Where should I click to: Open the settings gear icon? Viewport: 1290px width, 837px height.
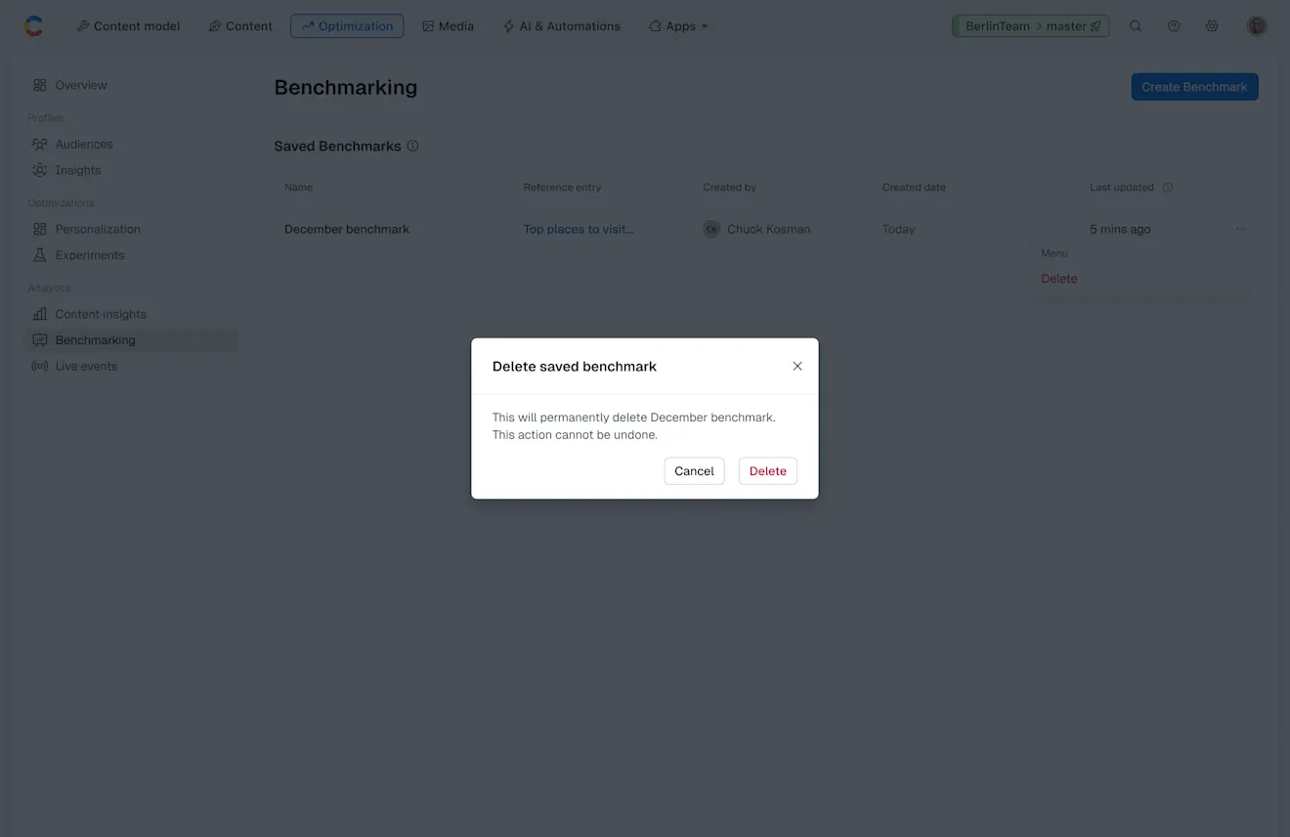[1212, 25]
